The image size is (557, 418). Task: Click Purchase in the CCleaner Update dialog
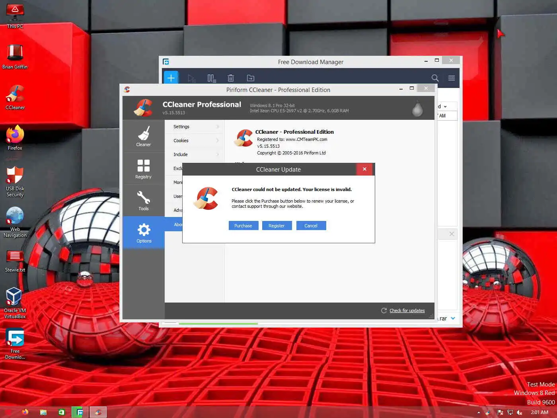coord(243,226)
